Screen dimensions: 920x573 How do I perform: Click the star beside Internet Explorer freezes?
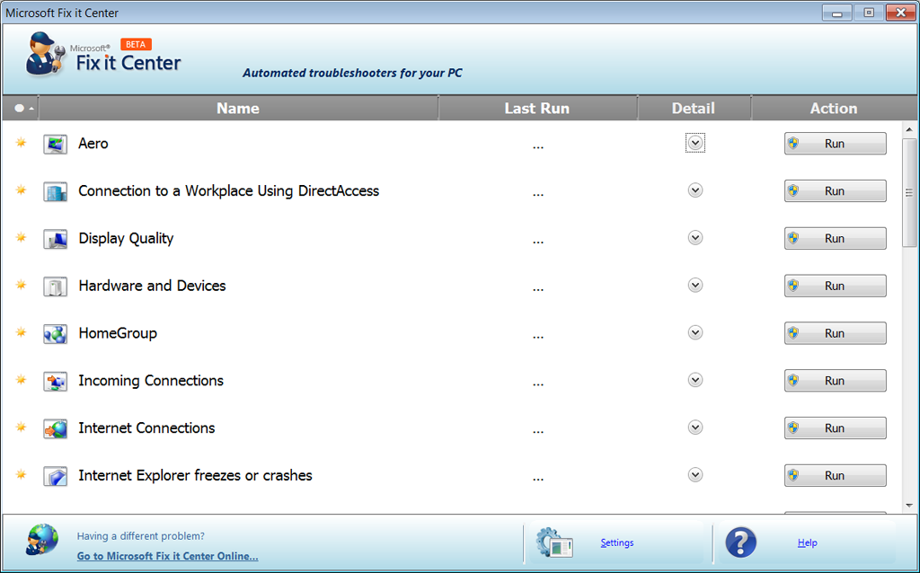[22, 475]
